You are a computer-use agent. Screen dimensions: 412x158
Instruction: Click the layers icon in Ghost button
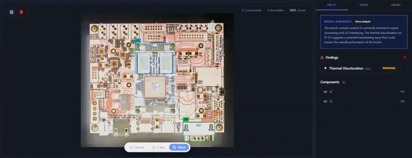click(174, 147)
